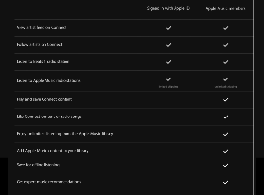
Task: Click Apple Music members checkmark for View artist feed
Action: click(226, 28)
